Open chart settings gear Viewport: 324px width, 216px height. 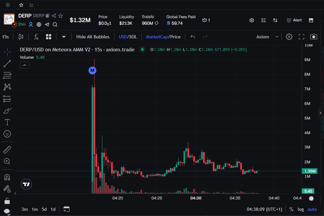point(289,37)
